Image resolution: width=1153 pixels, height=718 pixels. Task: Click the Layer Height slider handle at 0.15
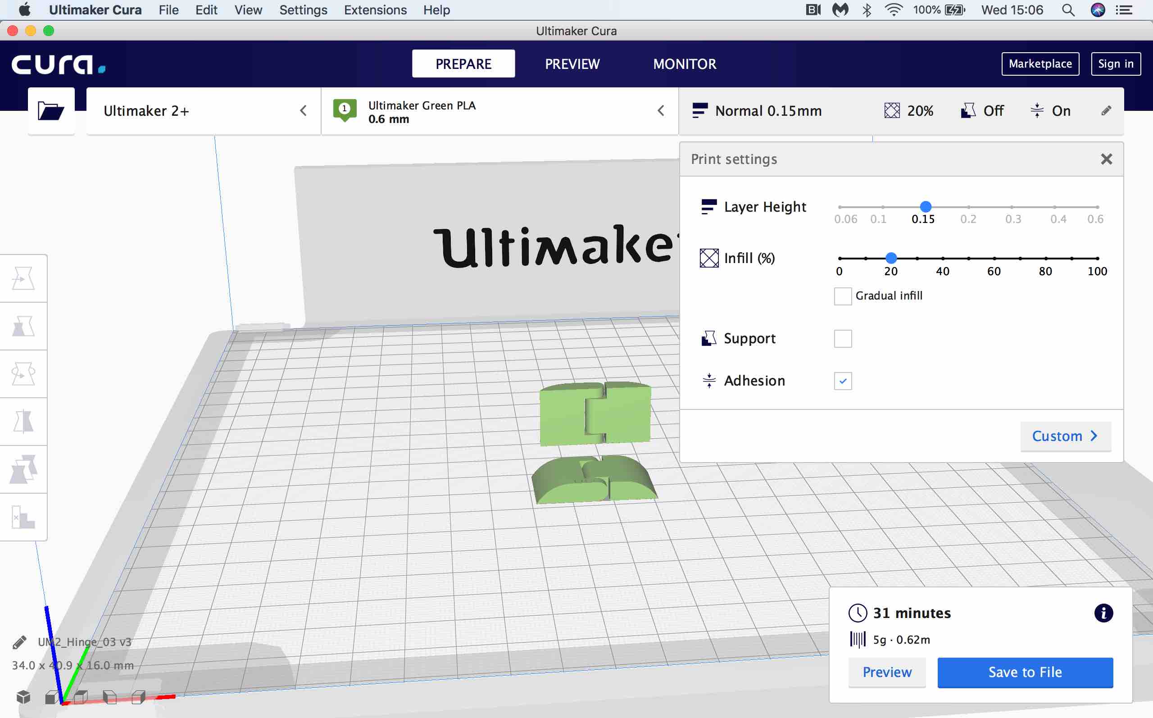click(x=925, y=207)
